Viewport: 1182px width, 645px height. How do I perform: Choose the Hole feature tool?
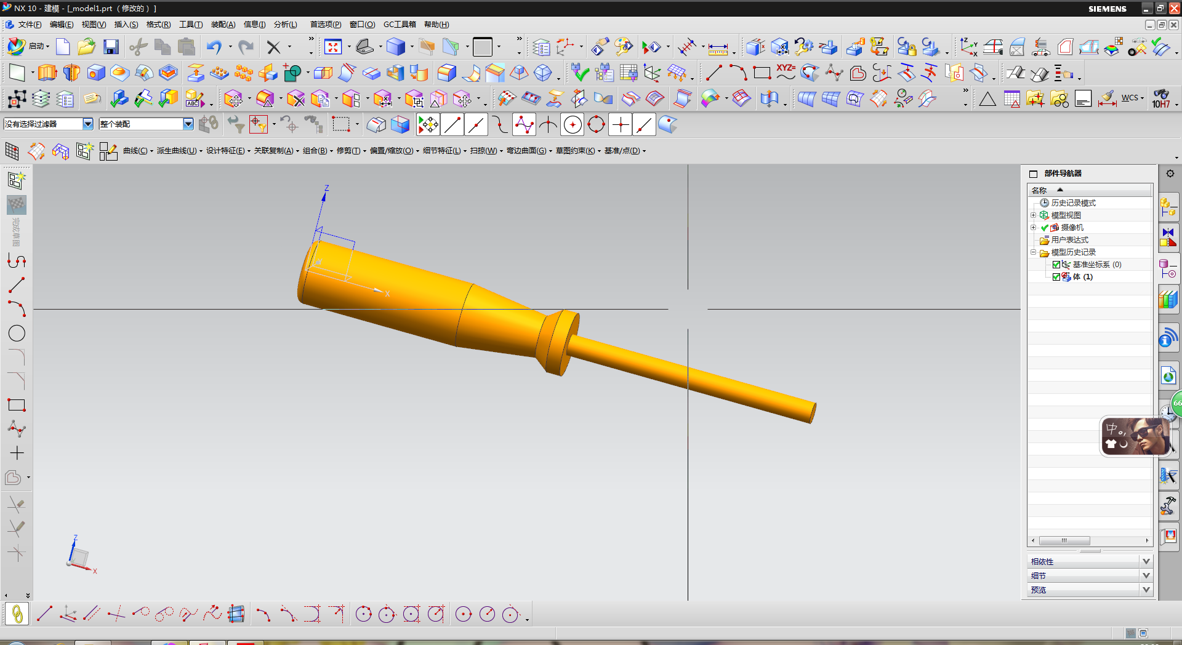click(x=95, y=73)
